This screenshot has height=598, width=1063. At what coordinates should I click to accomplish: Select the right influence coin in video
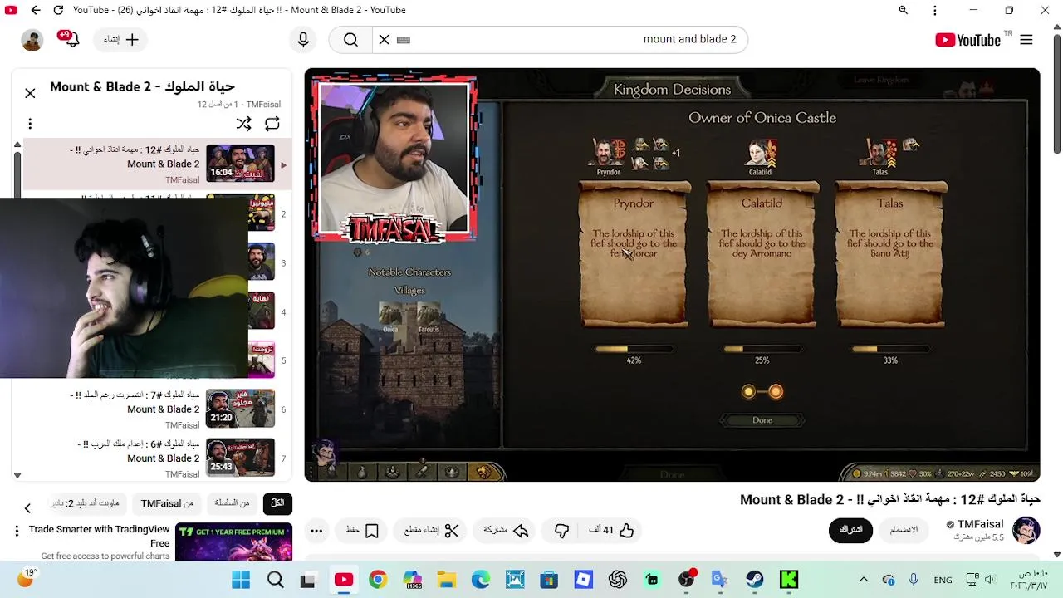pos(776,391)
